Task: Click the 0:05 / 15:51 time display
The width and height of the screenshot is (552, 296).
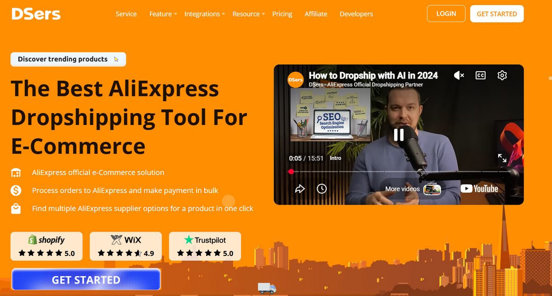Action: point(306,158)
